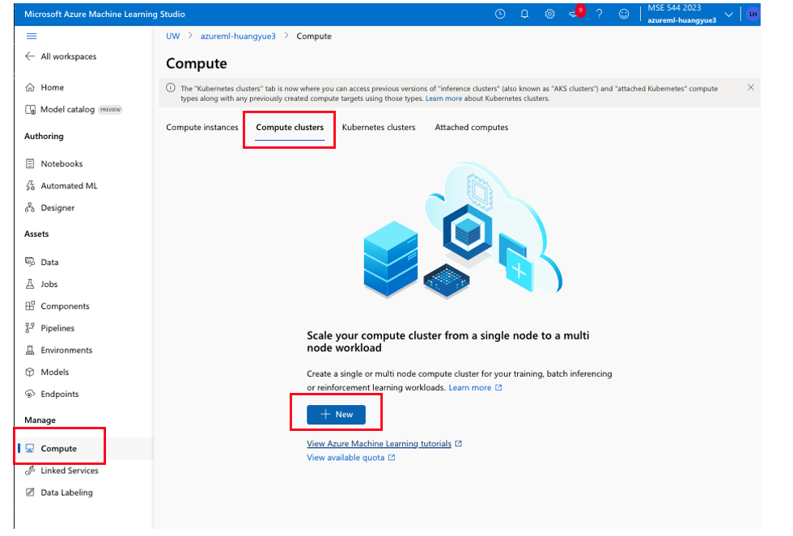
Task: Click the Compute page heading
Action: [196, 64]
